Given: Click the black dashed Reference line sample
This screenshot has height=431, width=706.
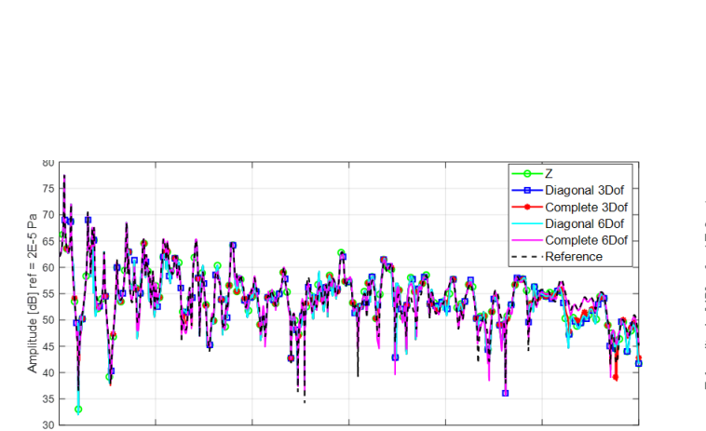Looking at the screenshot, I should pyautogui.click(x=526, y=257).
